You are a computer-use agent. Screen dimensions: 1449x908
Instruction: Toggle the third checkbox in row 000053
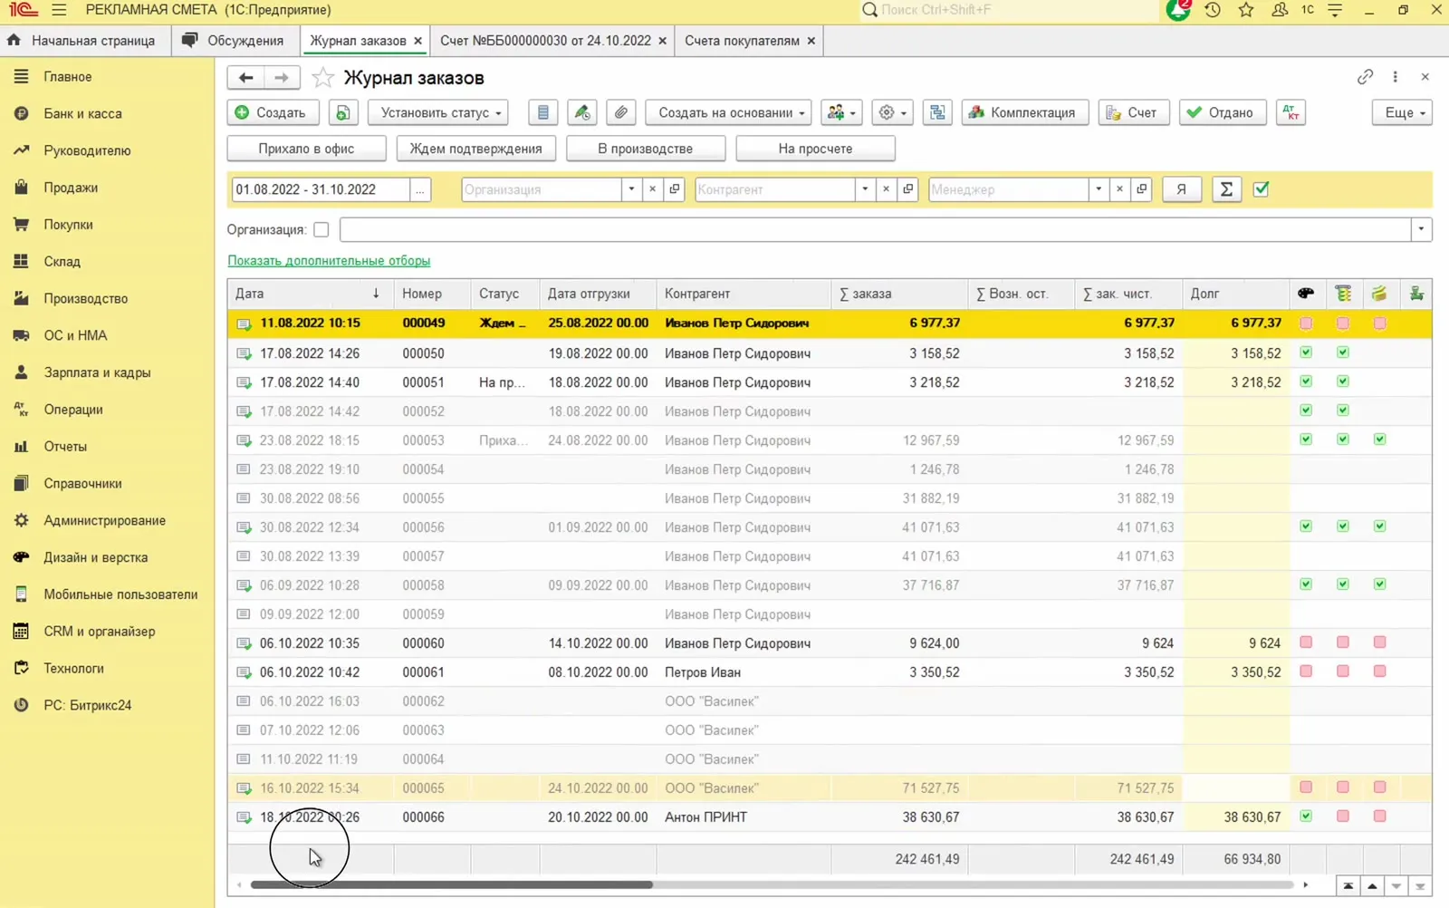[x=1379, y=440]
